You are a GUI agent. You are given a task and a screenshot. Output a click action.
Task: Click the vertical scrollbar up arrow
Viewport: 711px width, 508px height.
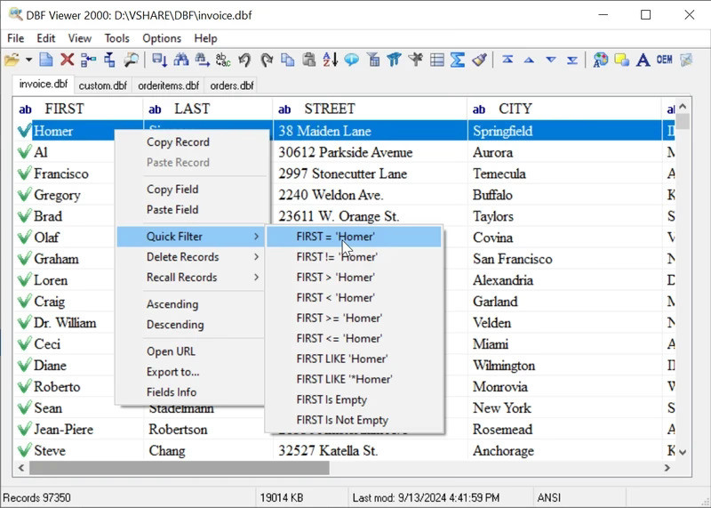683,106
